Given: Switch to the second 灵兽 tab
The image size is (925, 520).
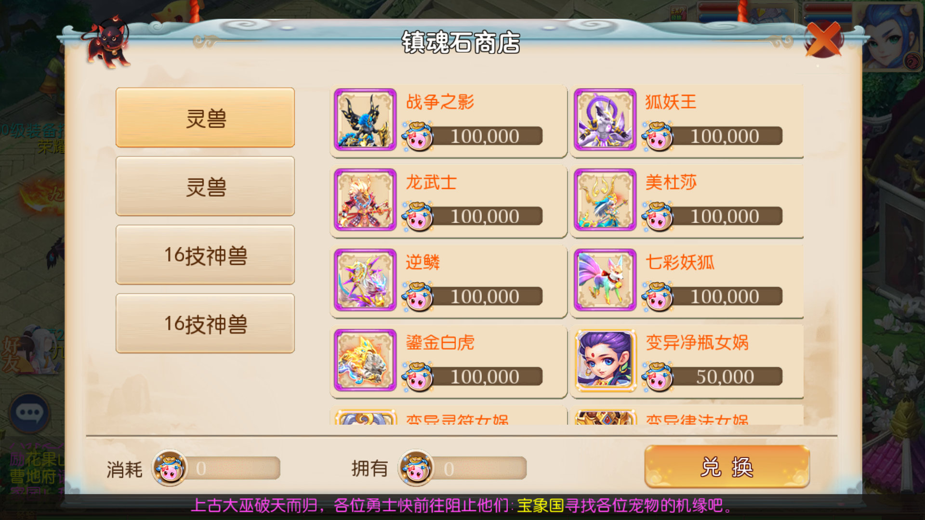Looking at the screenshot, I should click(x=205, y=186).
